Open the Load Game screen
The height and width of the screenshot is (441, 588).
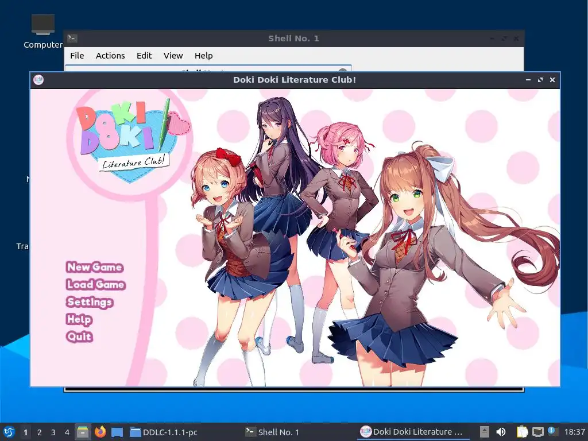pyautogui.click(x=96, y=285)
